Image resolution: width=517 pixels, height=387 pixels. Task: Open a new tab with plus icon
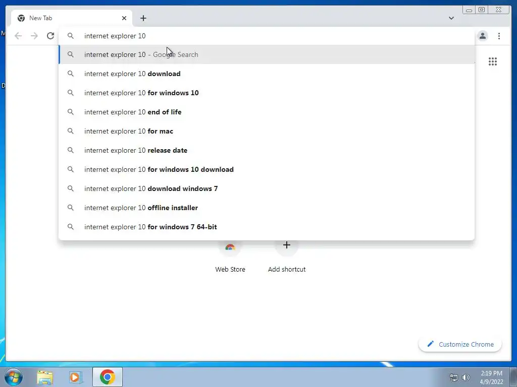143,18
